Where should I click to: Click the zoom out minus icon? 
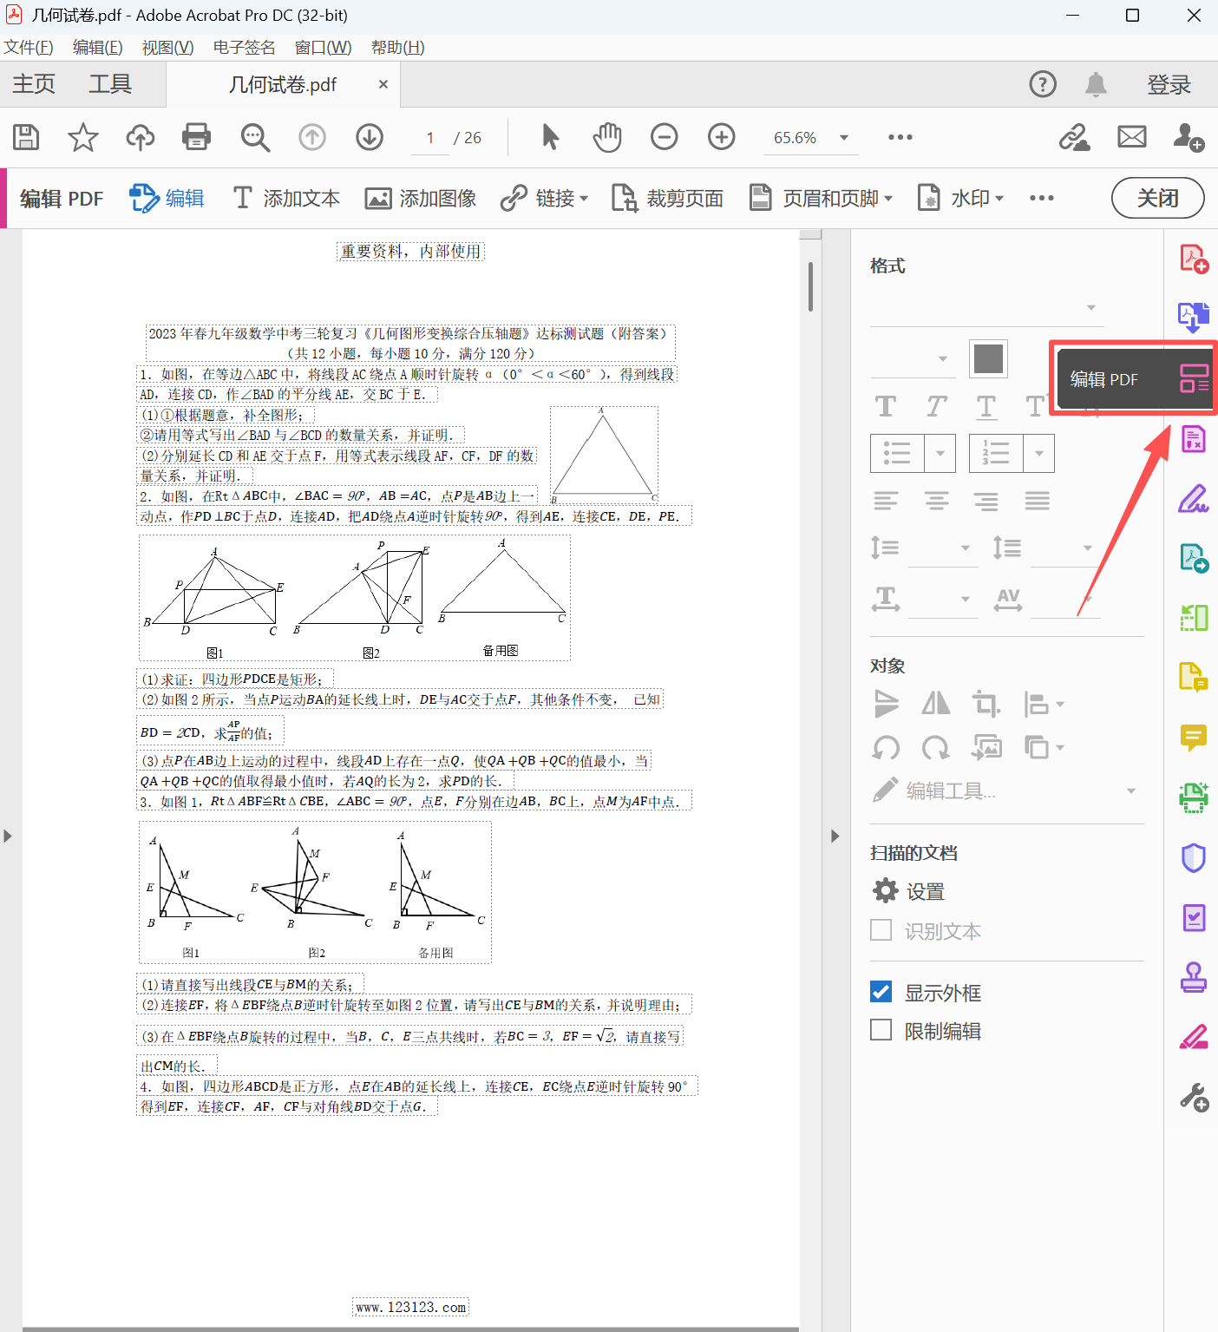(665, 137)
